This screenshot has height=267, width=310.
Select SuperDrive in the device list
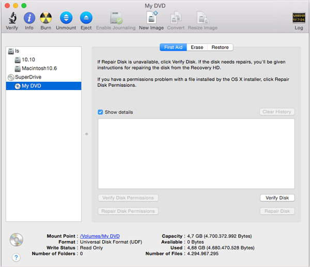pos(44,77)
